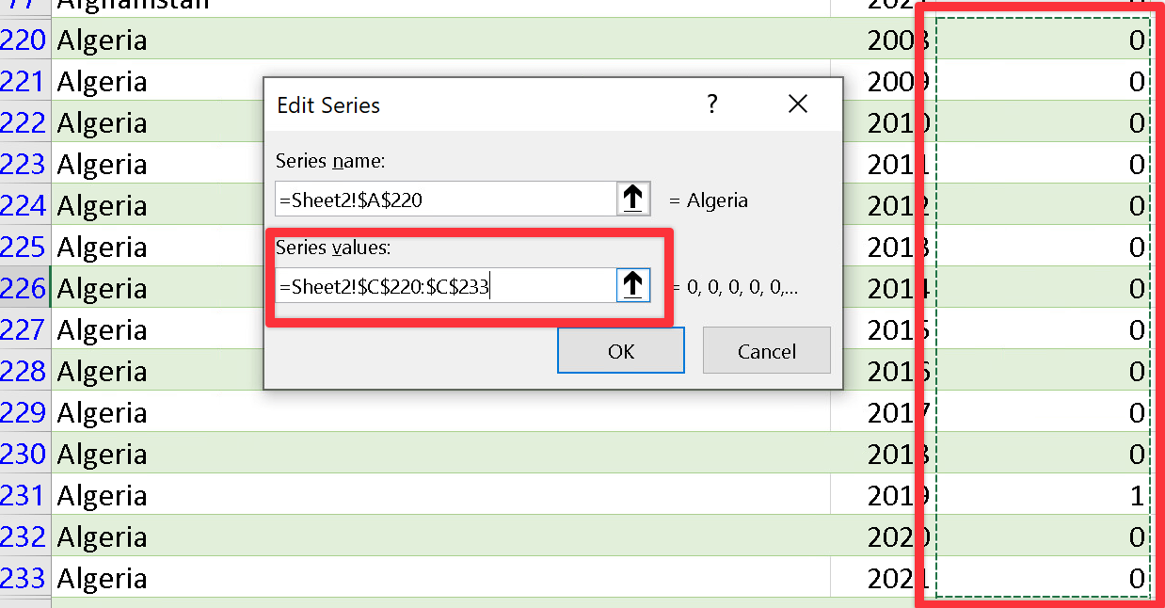Close the Edit Series dialog with X
The width and height of the screenshot is (1165, 608).
point(798,104)
